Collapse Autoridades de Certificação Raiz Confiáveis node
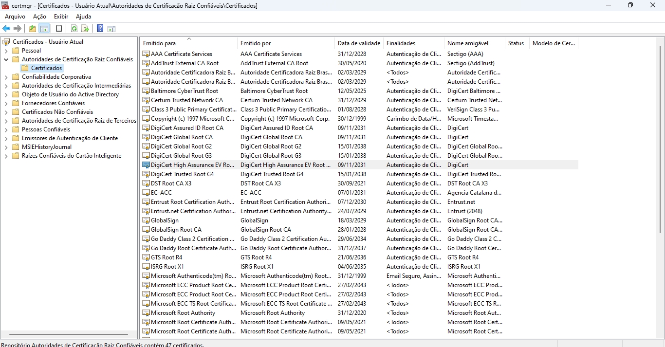This screenshot has width=665, height=347. pyautogui.click(x=6, y=59)
